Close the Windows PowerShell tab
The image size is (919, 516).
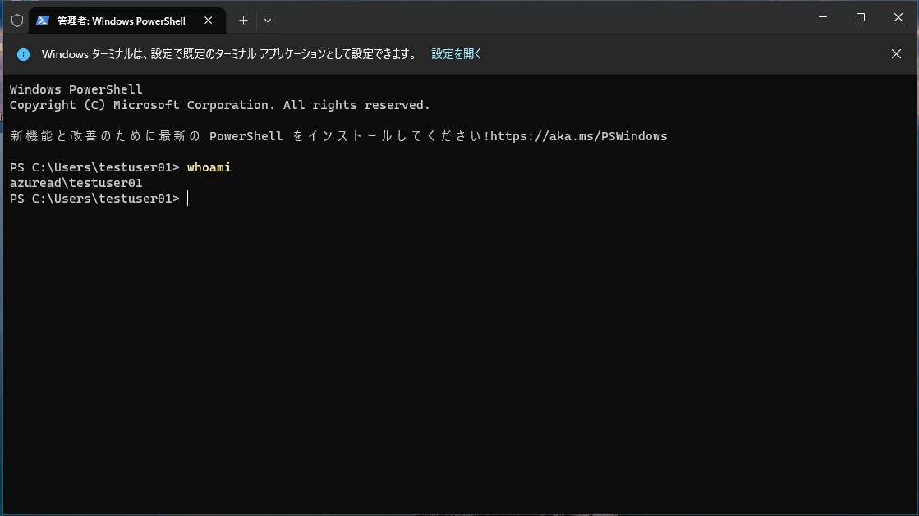(209, 21)
